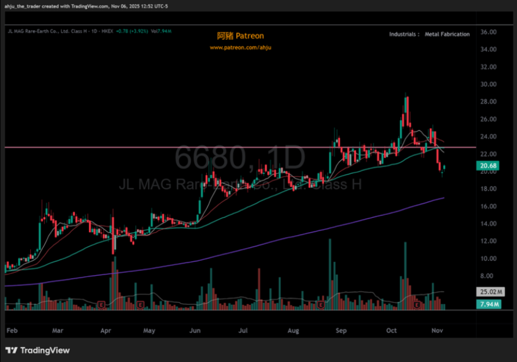The height and width of the screenshot is (362, 517).
Task: Click the 20.68 current price label
Action: (488, 165)
